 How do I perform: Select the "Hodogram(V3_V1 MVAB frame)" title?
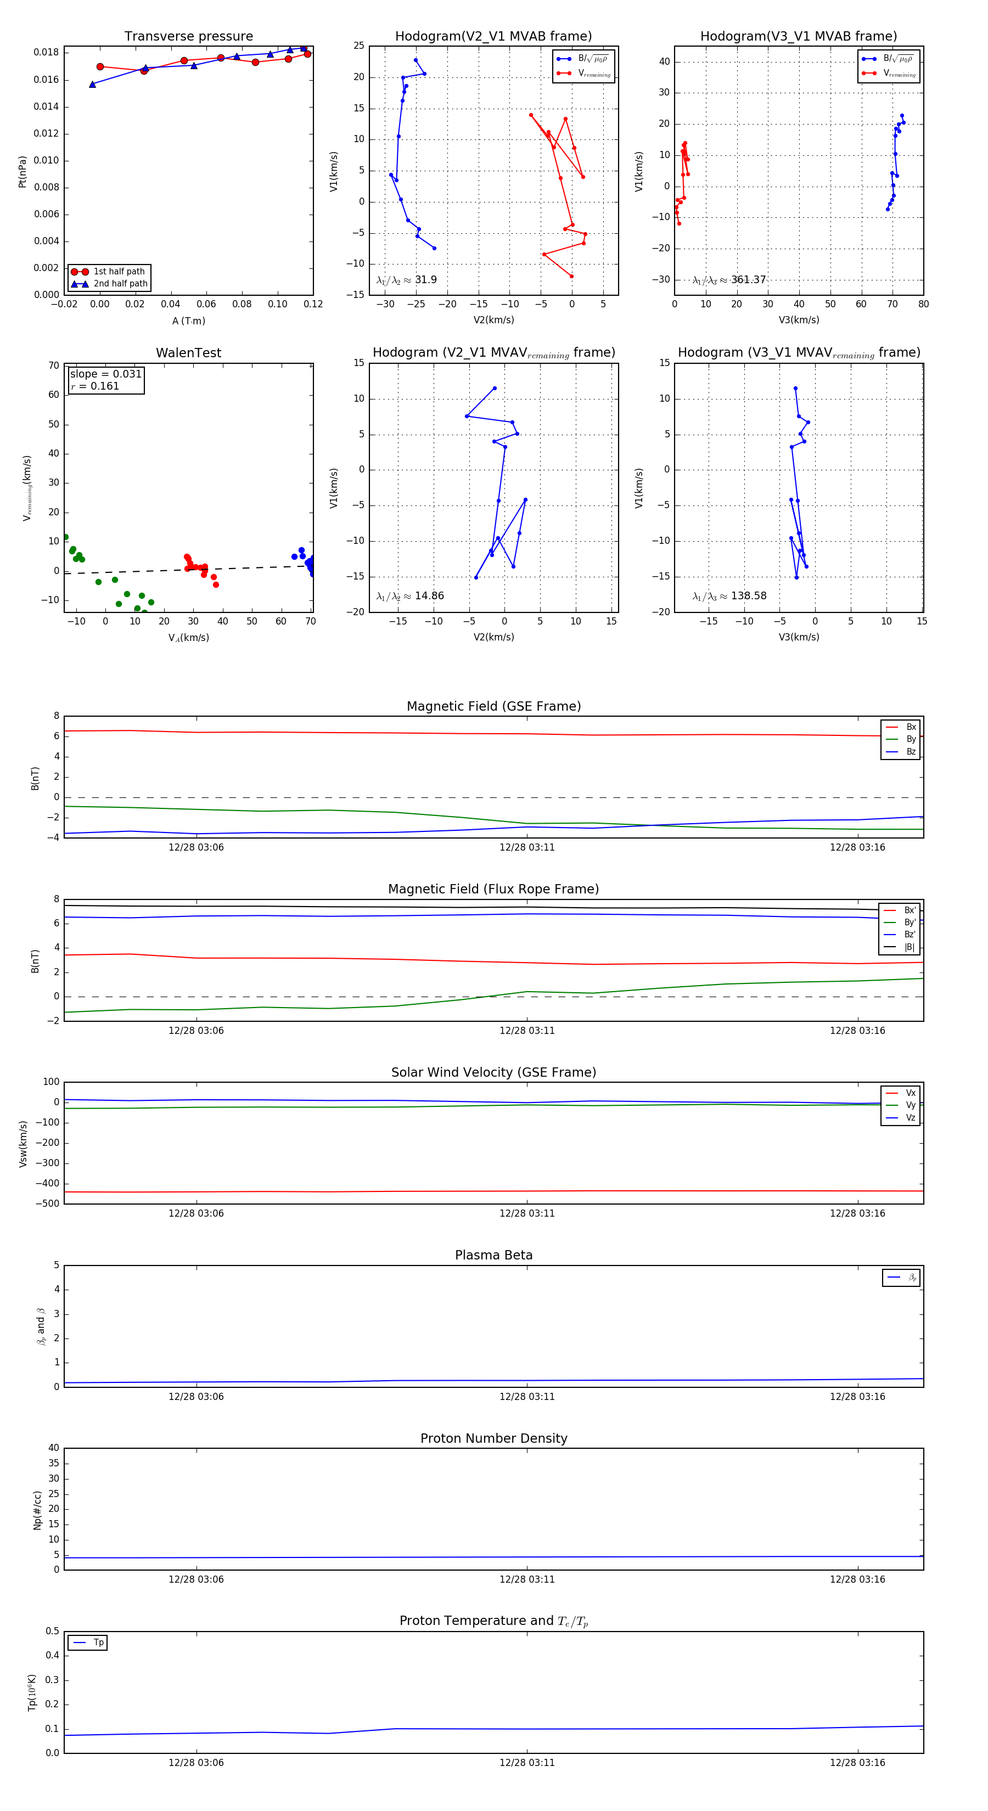coord(799,37)
